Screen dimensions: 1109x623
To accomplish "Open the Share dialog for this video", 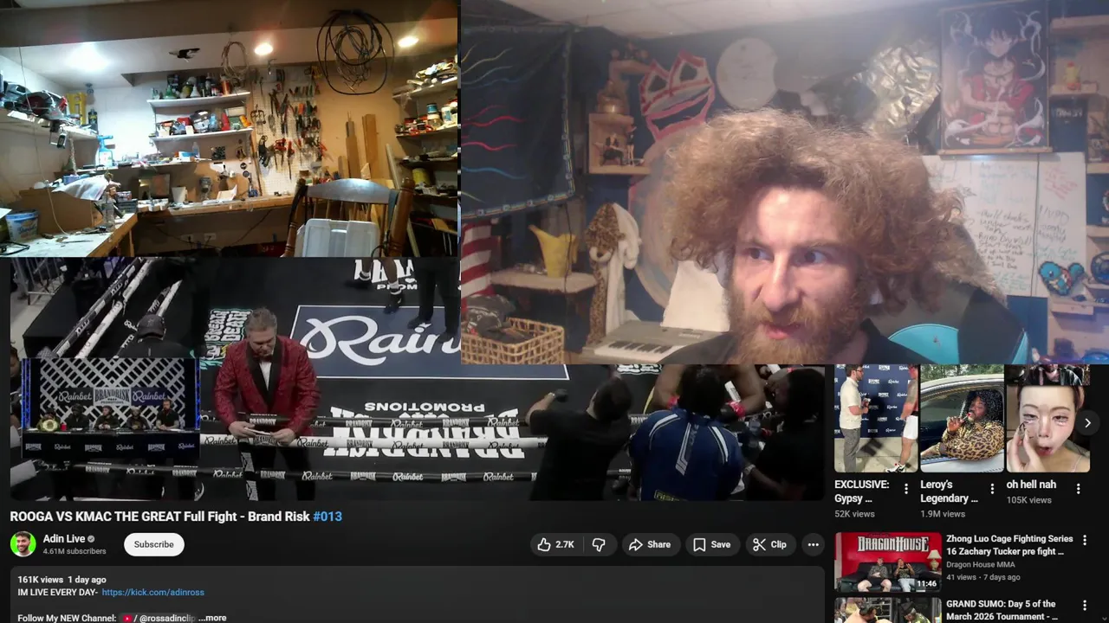I will (649, 544).
